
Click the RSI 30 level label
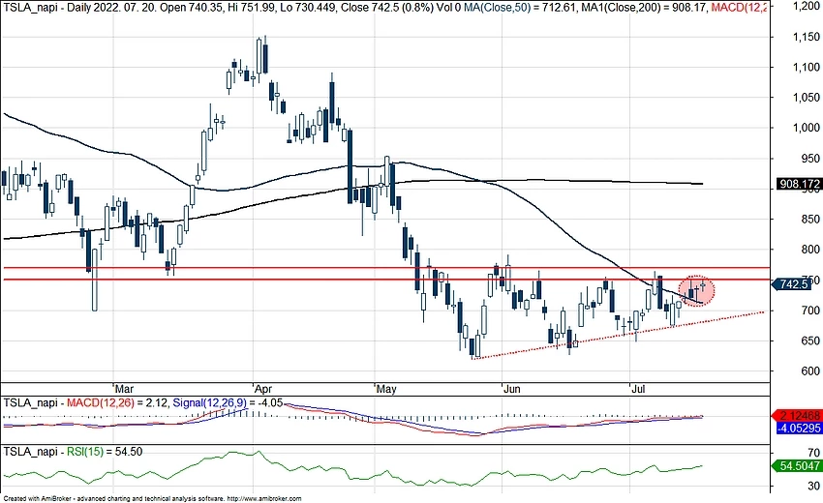point(814,487)
